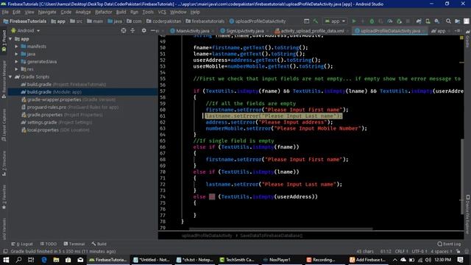Open the Build tool window button
This screenshot has width=471, height=265.
pyautogui.click(x=99, y=244)
